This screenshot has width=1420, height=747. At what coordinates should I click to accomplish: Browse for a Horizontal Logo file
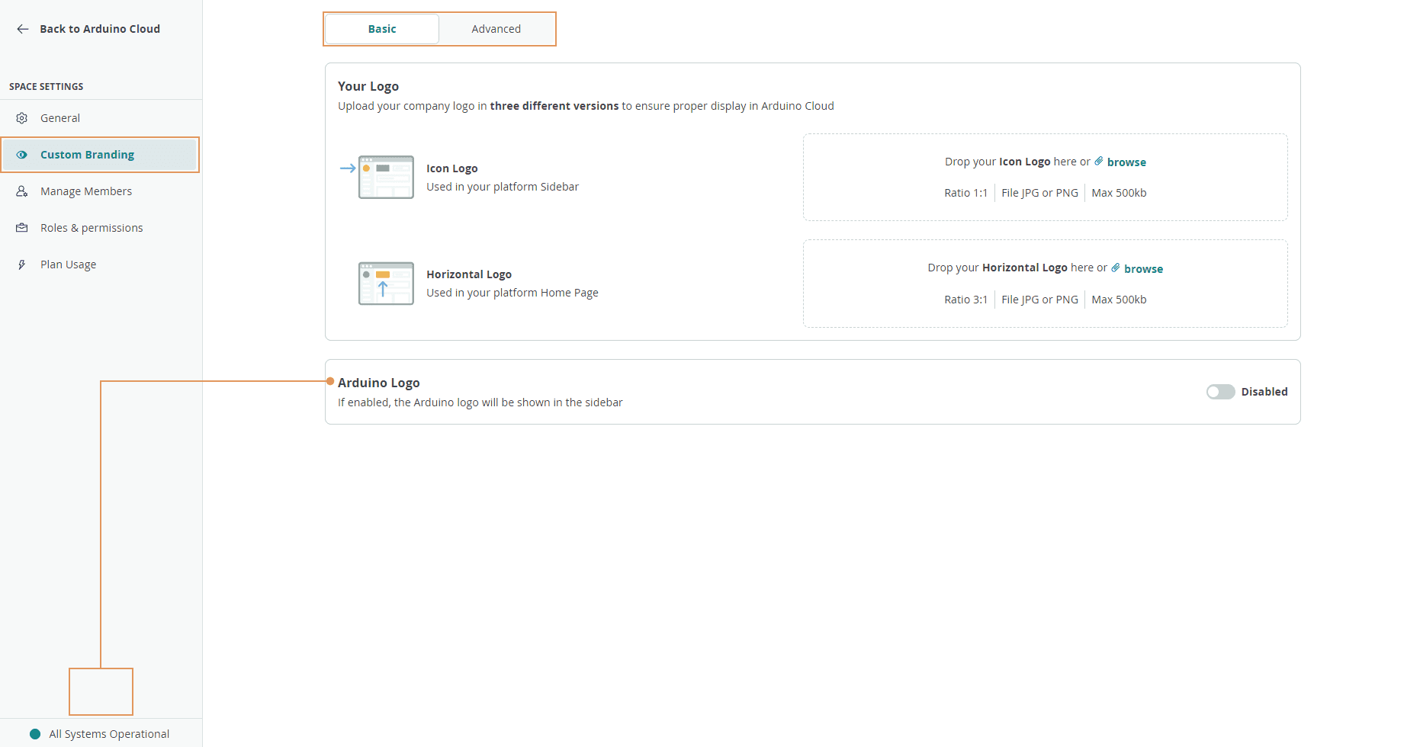coord(1143,269)
